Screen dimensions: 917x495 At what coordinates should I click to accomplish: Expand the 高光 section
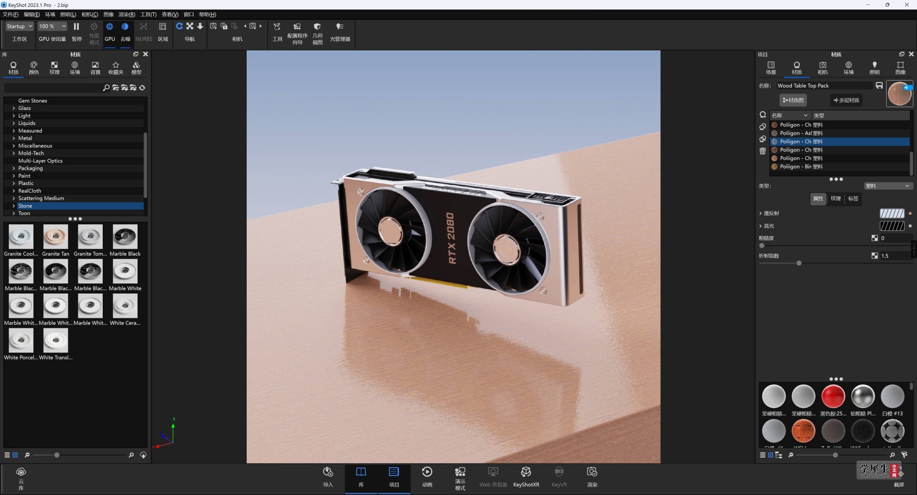point(761,226)
